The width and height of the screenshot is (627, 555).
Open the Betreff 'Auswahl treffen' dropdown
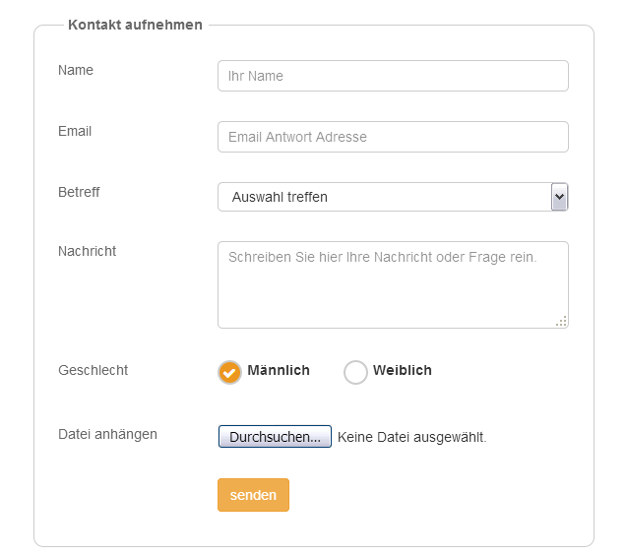click(x=384, y=197)
